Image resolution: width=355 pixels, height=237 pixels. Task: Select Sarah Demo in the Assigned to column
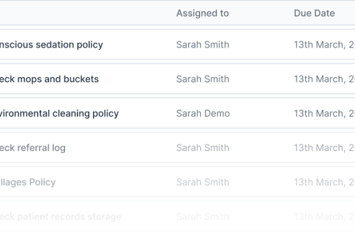pos(203,113)
